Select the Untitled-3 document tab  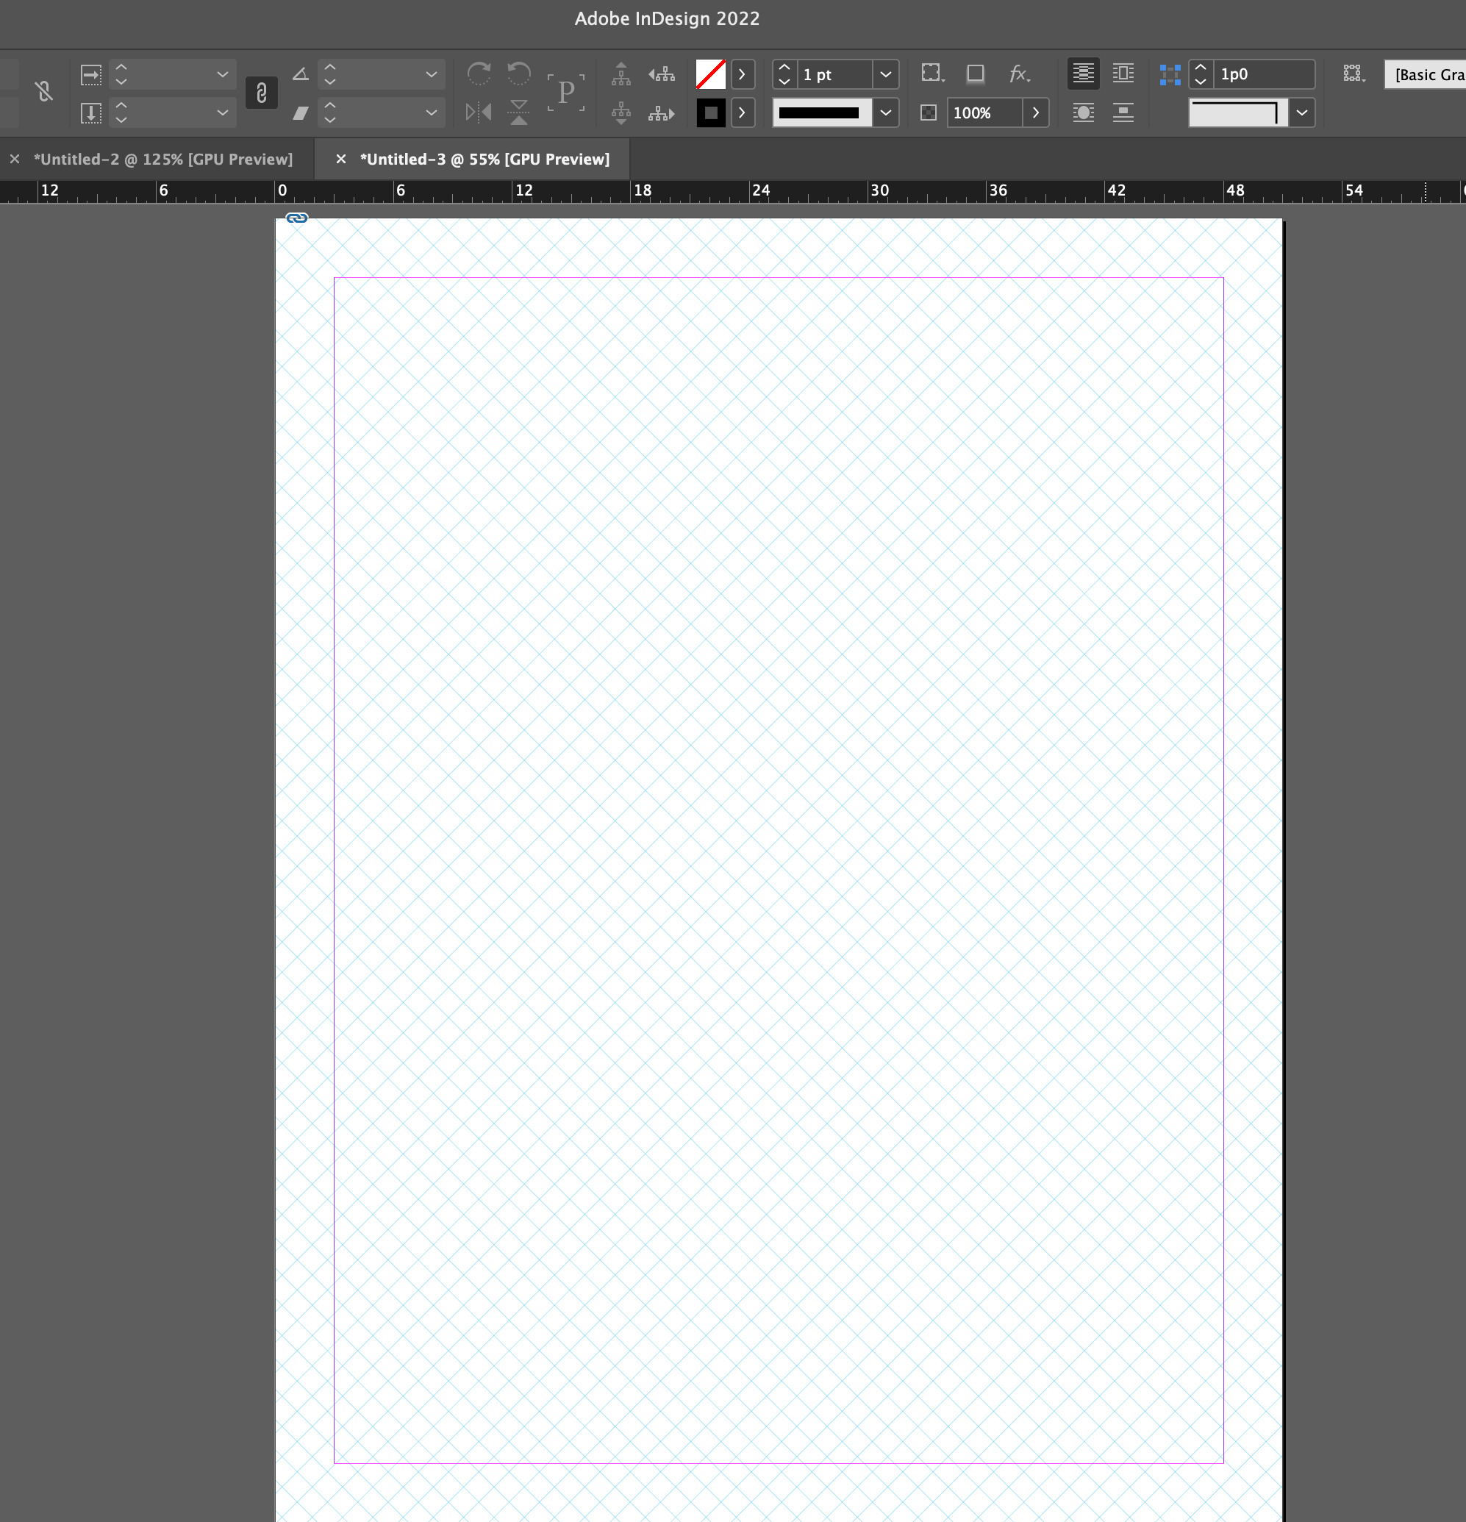coord(485,158)
